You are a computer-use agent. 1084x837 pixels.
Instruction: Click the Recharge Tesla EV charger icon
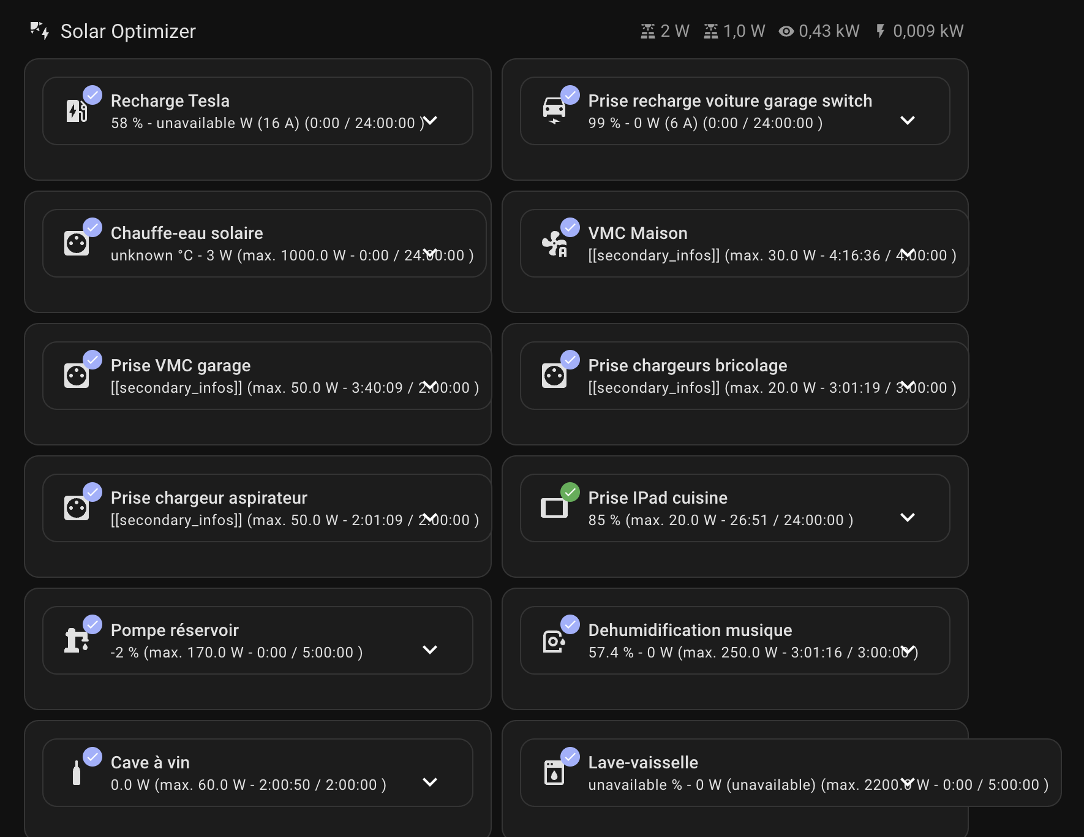77,111
